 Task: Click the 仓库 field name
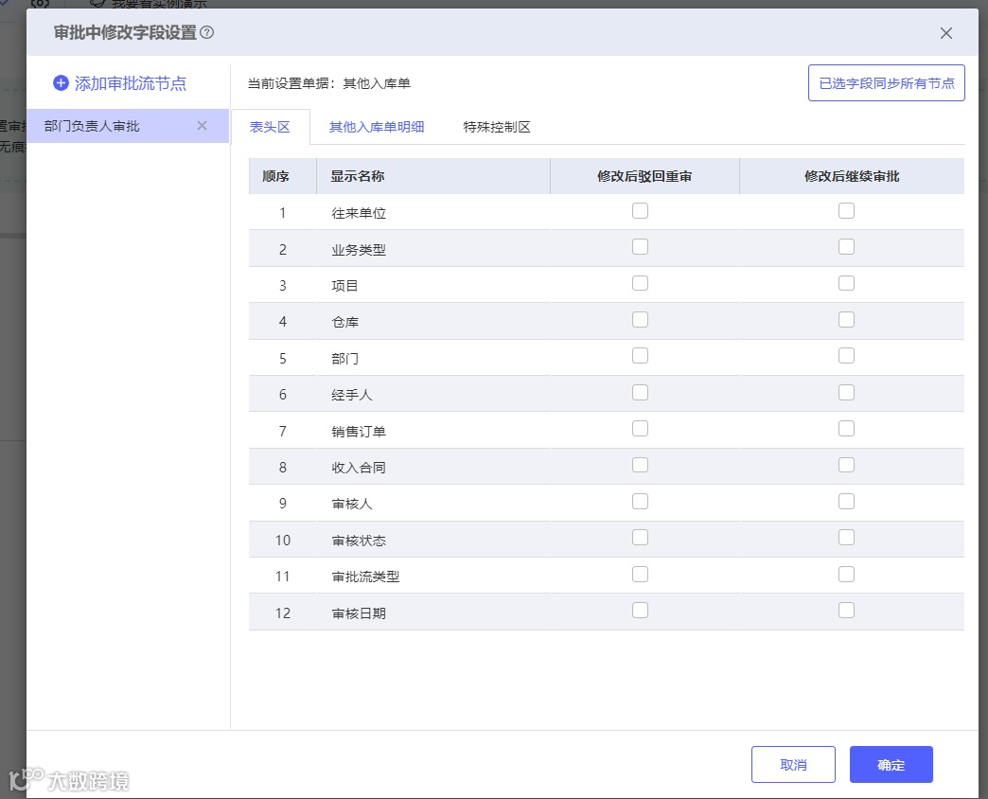(344, 323)
